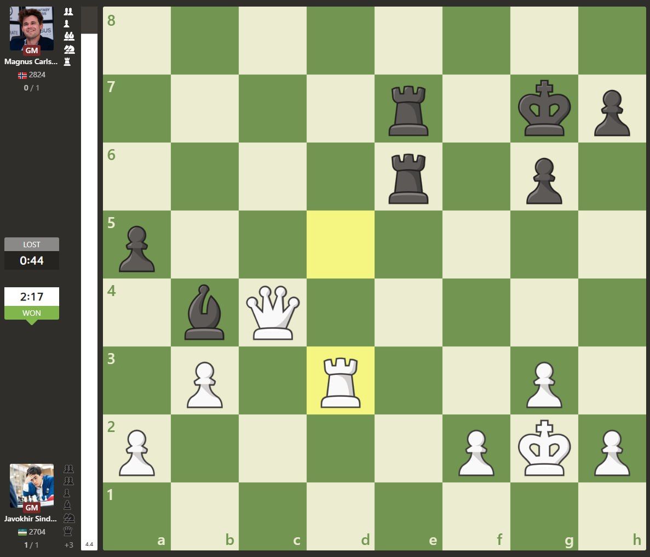
Task: Click the Javokhir Sindarov player name
Action: (x=31, y=519)
